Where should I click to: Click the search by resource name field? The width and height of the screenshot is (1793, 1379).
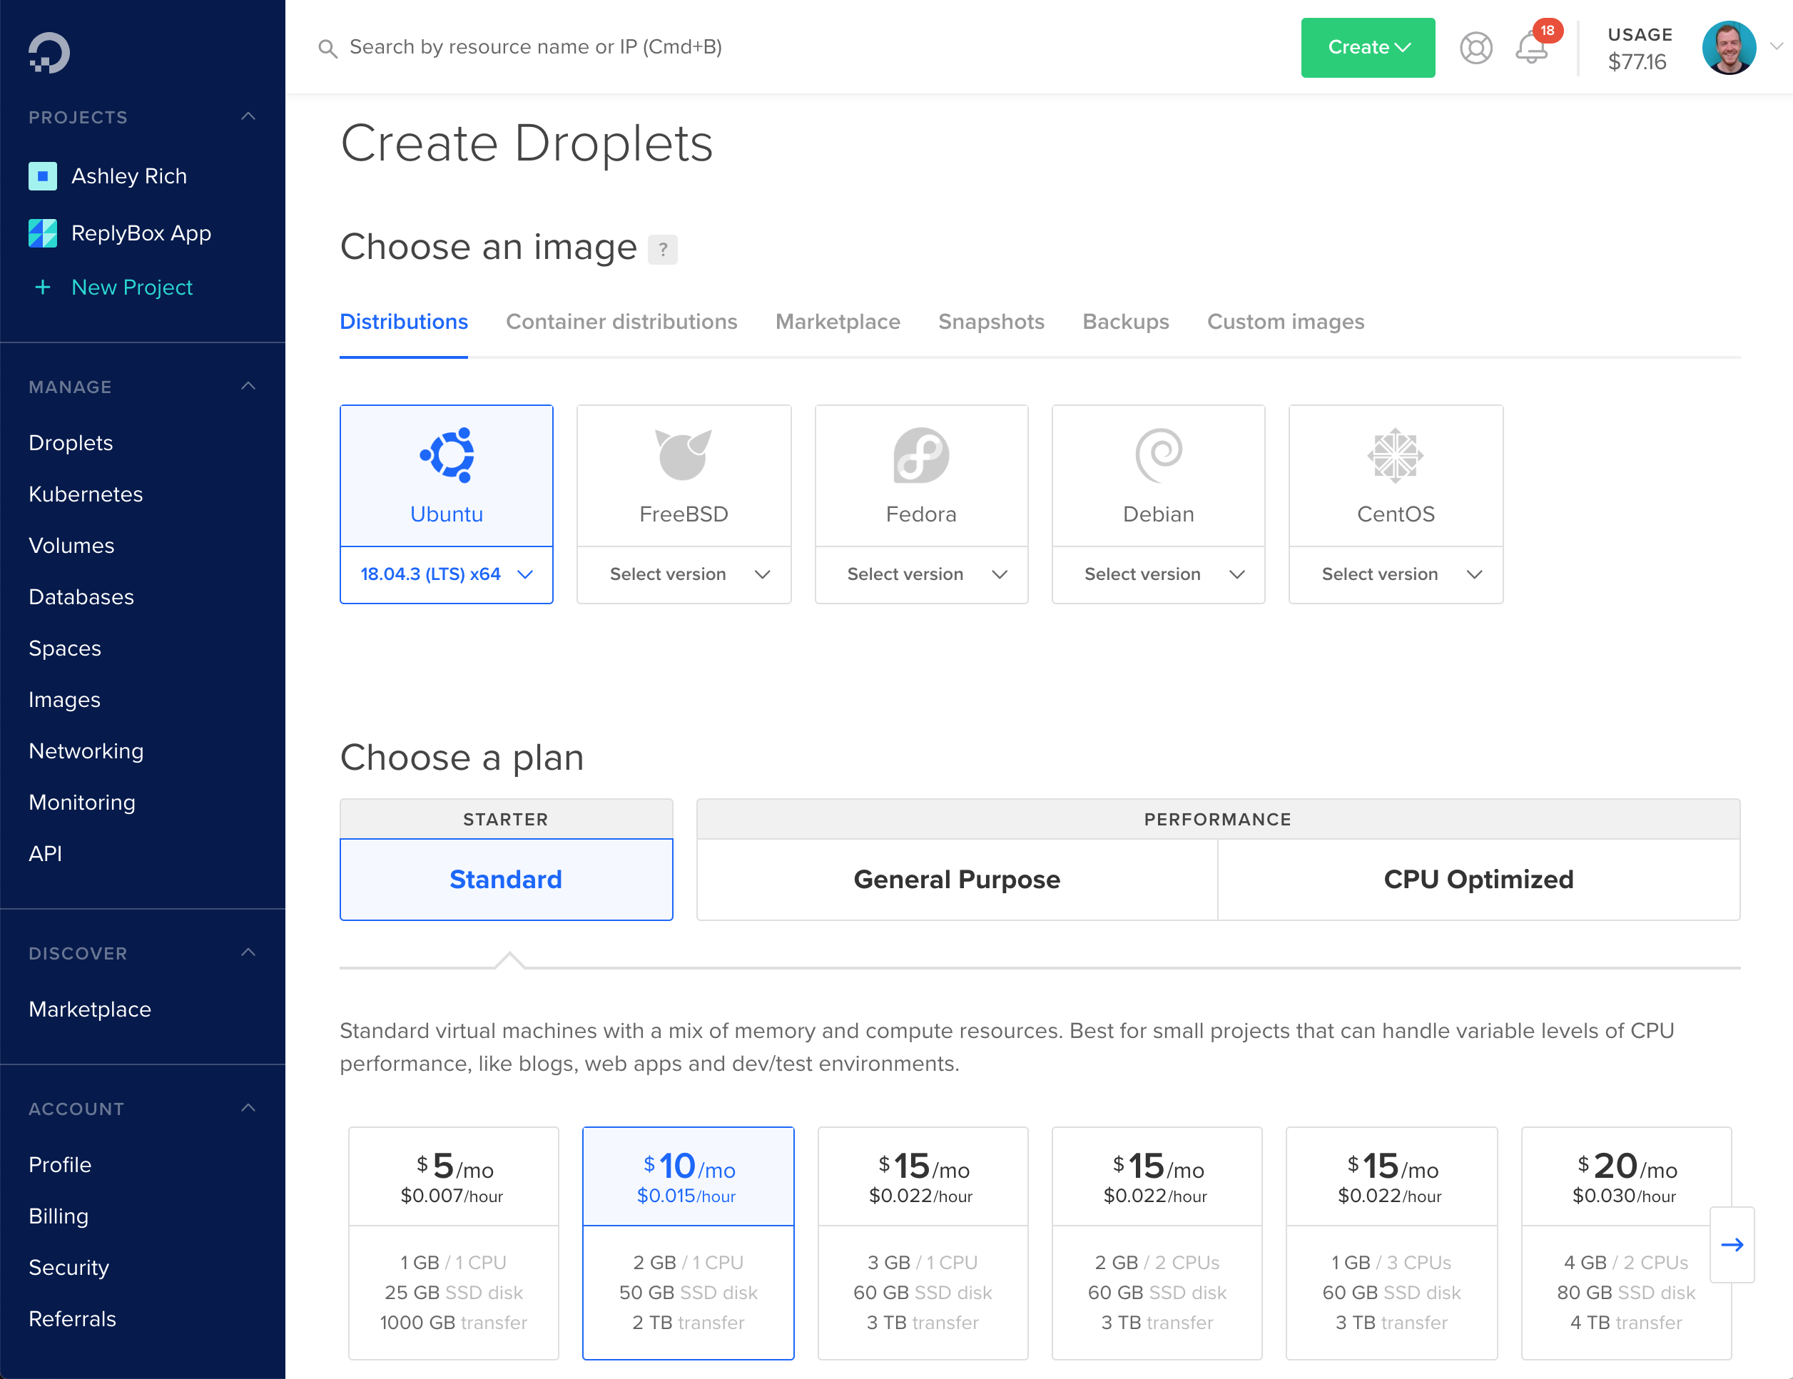coord(535,48)
